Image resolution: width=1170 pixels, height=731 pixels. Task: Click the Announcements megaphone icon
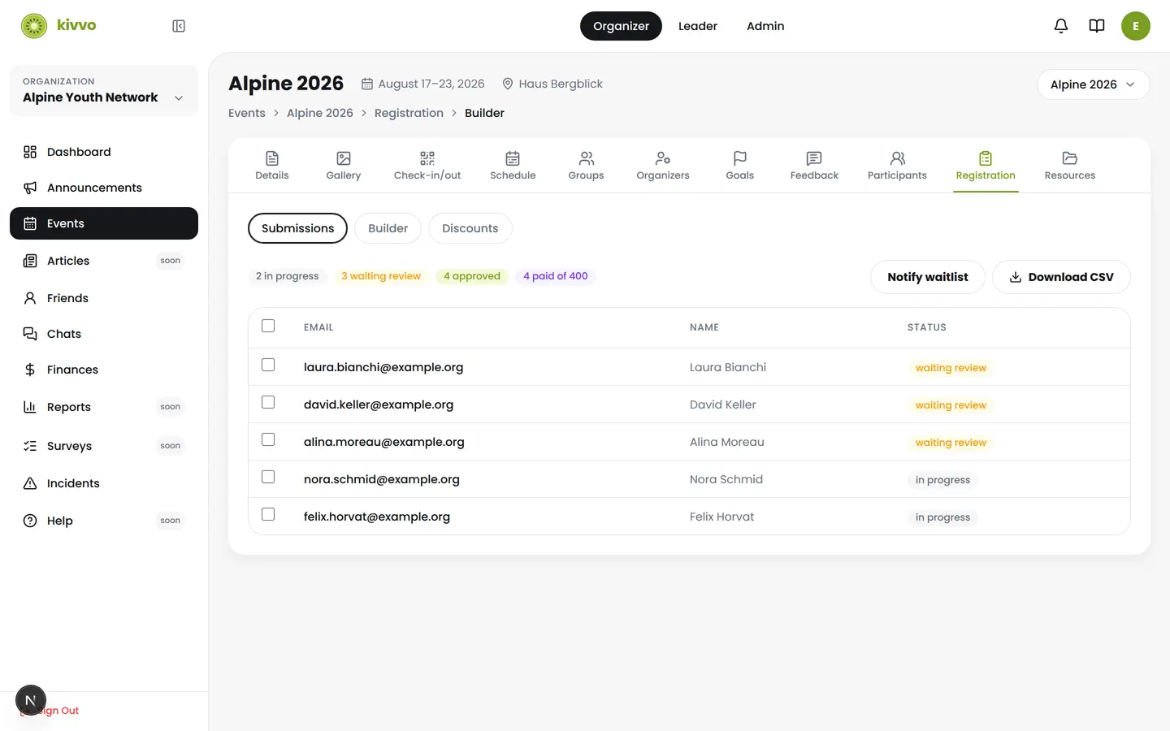(x=30, y=188)
